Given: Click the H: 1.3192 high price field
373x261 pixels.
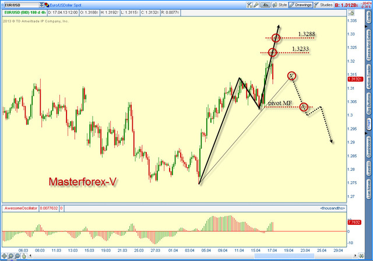Looking at the screenshot, I should 110,13.
